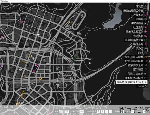Select the 电影院 cinema legend entry
Image resolution: width=150 pixels, height=115 pixels.
[x=141, y=19]
